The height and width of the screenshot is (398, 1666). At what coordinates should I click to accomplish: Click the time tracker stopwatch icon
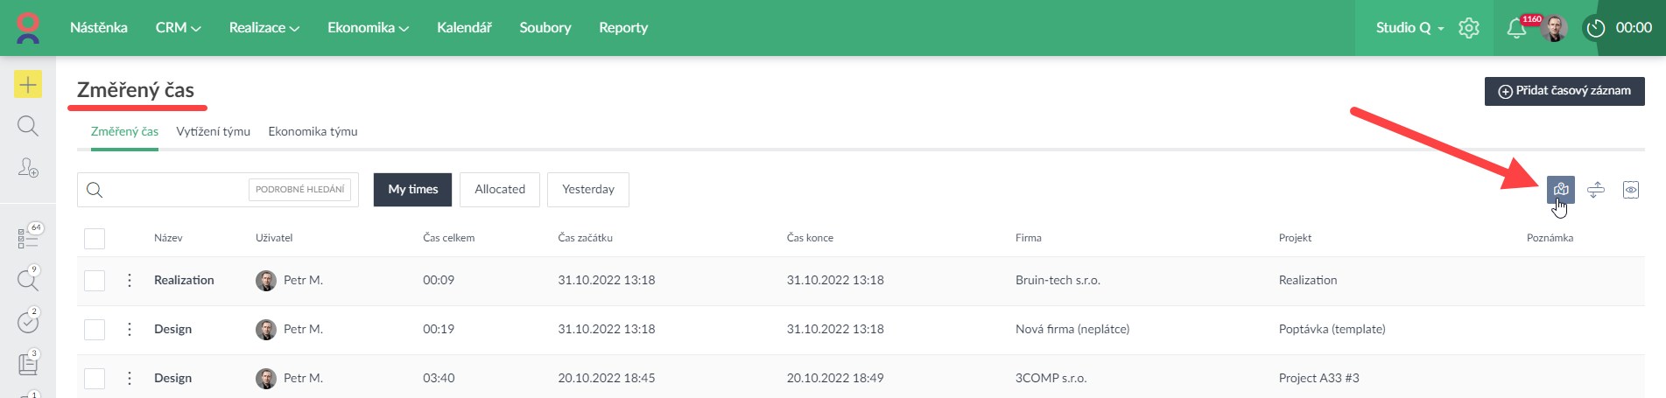point(1596,28)
